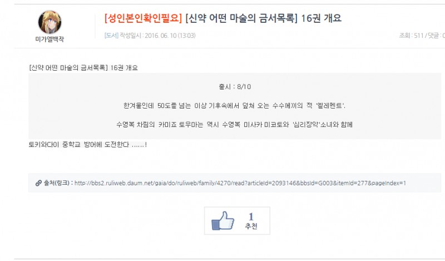
Task: Click the 출시 : 8/10 release line
Action: [x=235, y=87]
